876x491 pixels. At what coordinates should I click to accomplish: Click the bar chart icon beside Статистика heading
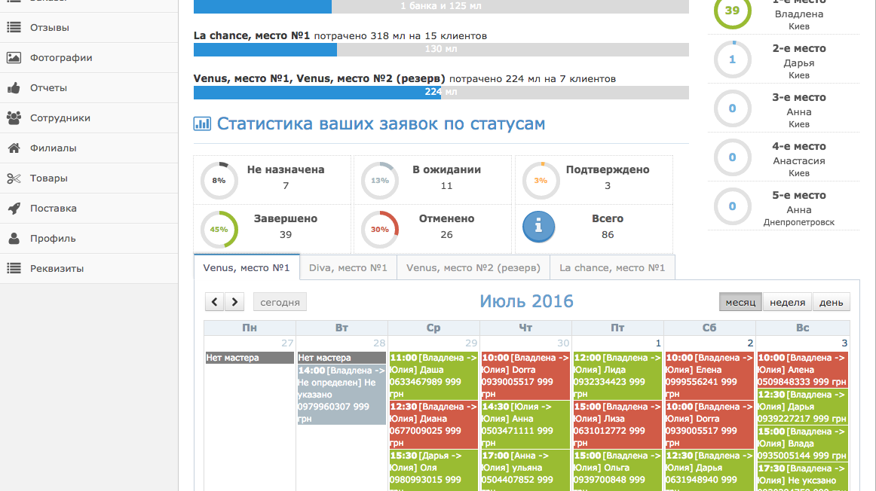tap(202, 124)
